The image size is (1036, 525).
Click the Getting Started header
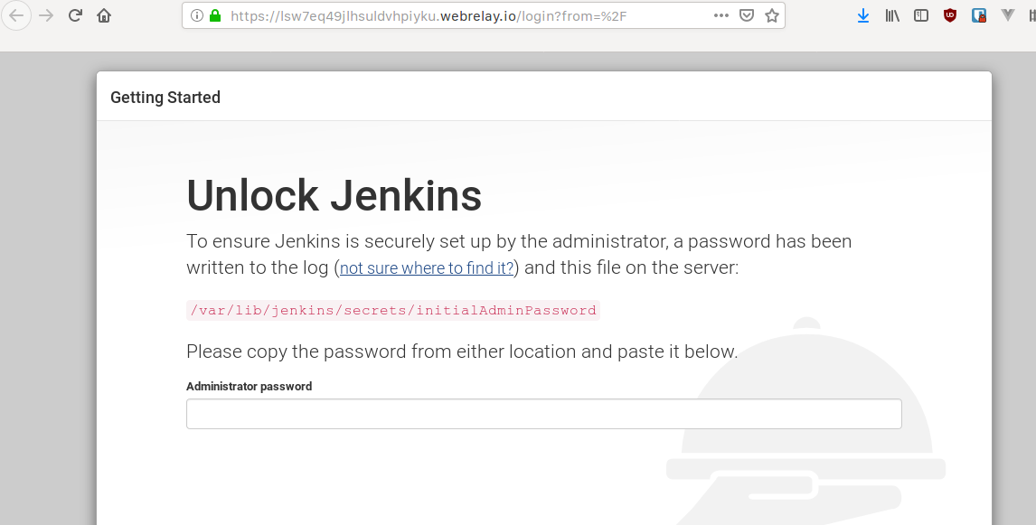165,97
